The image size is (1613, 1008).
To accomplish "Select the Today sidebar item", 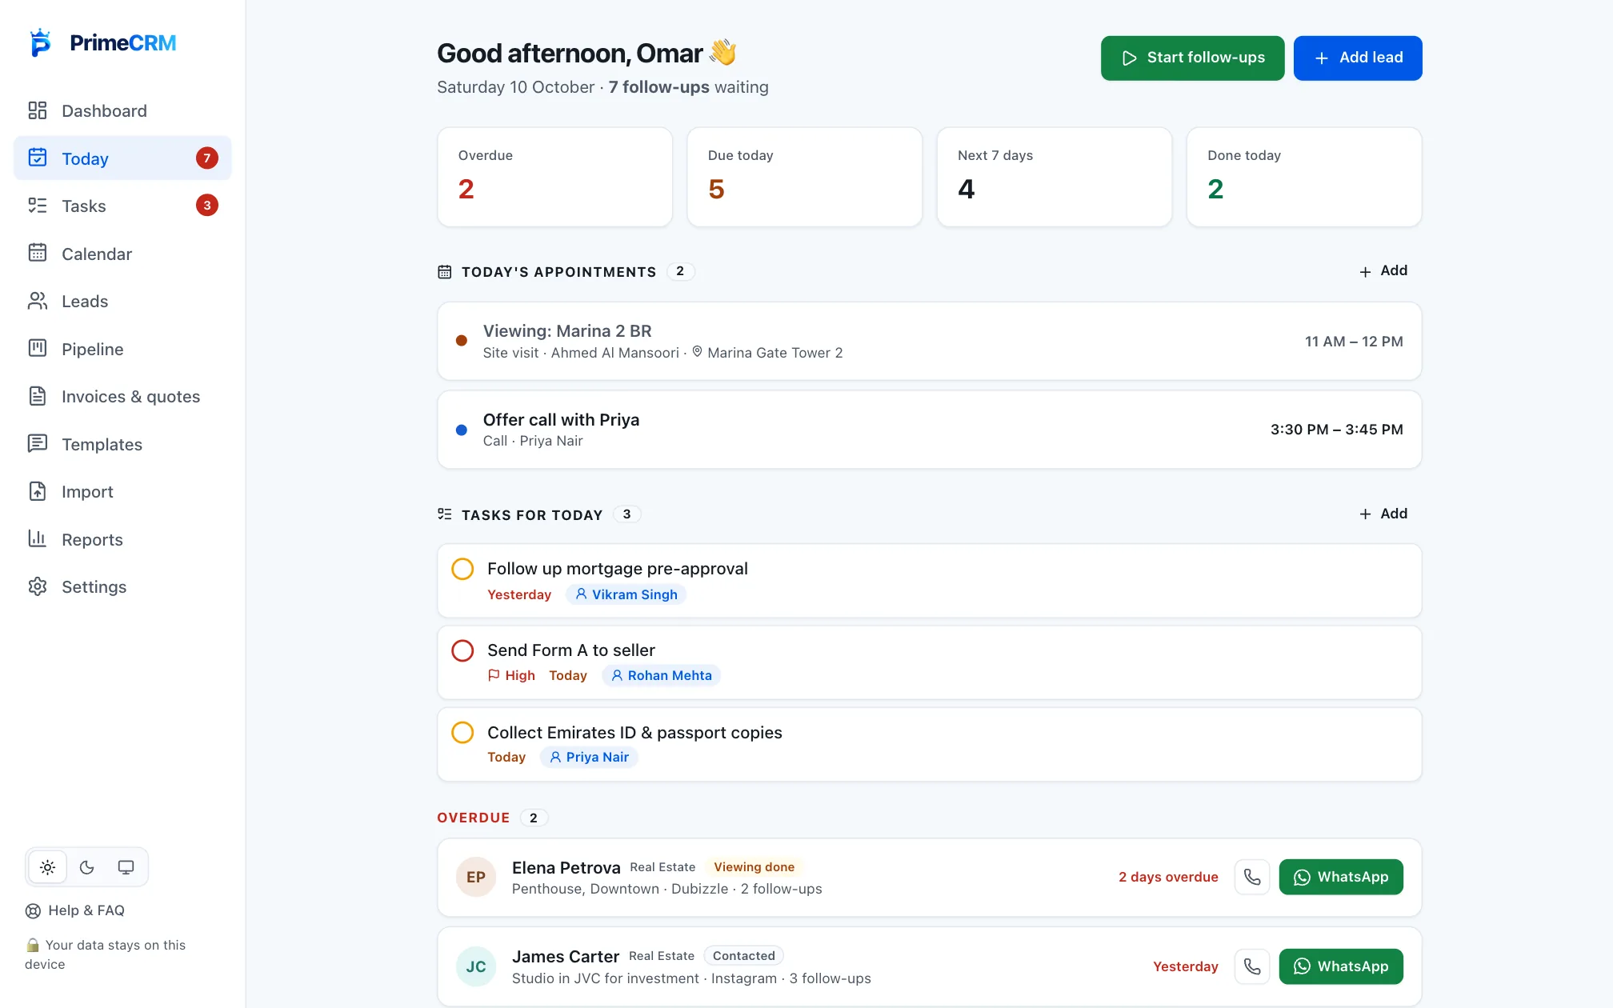I will pos(122,158).
